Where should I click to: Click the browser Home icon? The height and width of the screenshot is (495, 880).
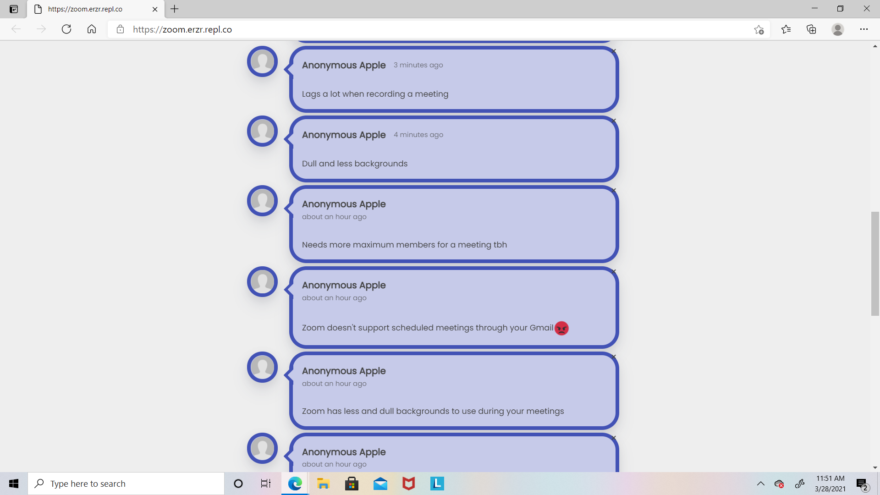tap(92, 29)
